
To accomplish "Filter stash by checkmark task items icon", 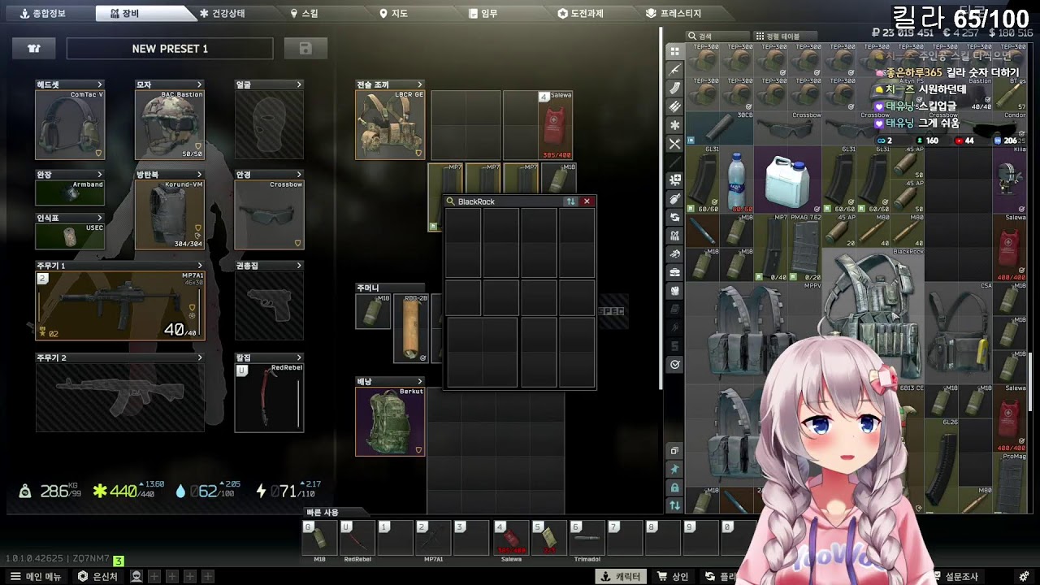I will click(674, 365).
